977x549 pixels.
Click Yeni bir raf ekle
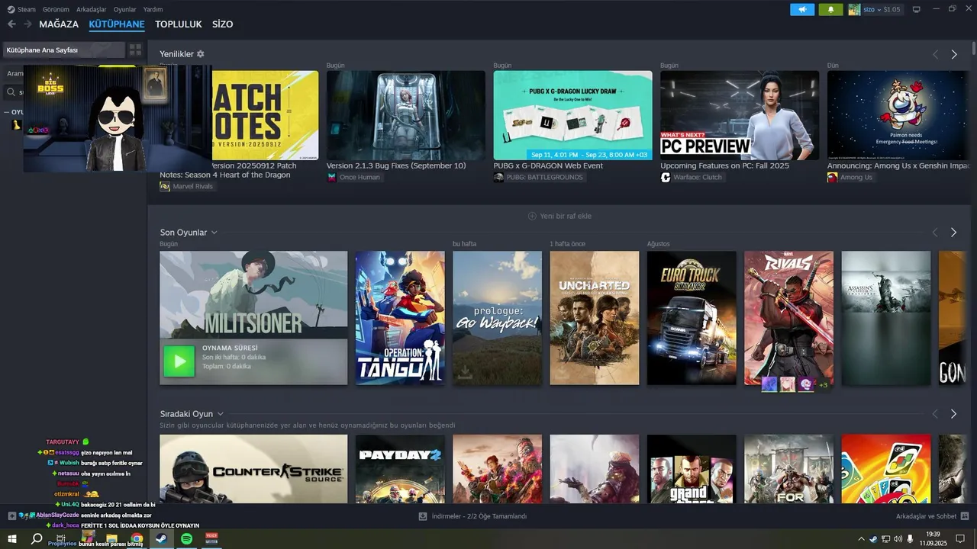tap(566, 216)
